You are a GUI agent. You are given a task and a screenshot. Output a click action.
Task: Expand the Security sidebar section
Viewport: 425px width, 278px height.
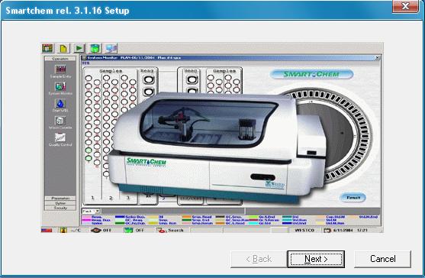60,208
